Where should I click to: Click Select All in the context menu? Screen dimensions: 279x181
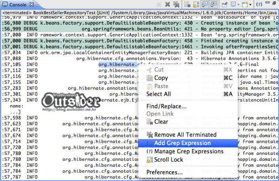pos(159,94)
